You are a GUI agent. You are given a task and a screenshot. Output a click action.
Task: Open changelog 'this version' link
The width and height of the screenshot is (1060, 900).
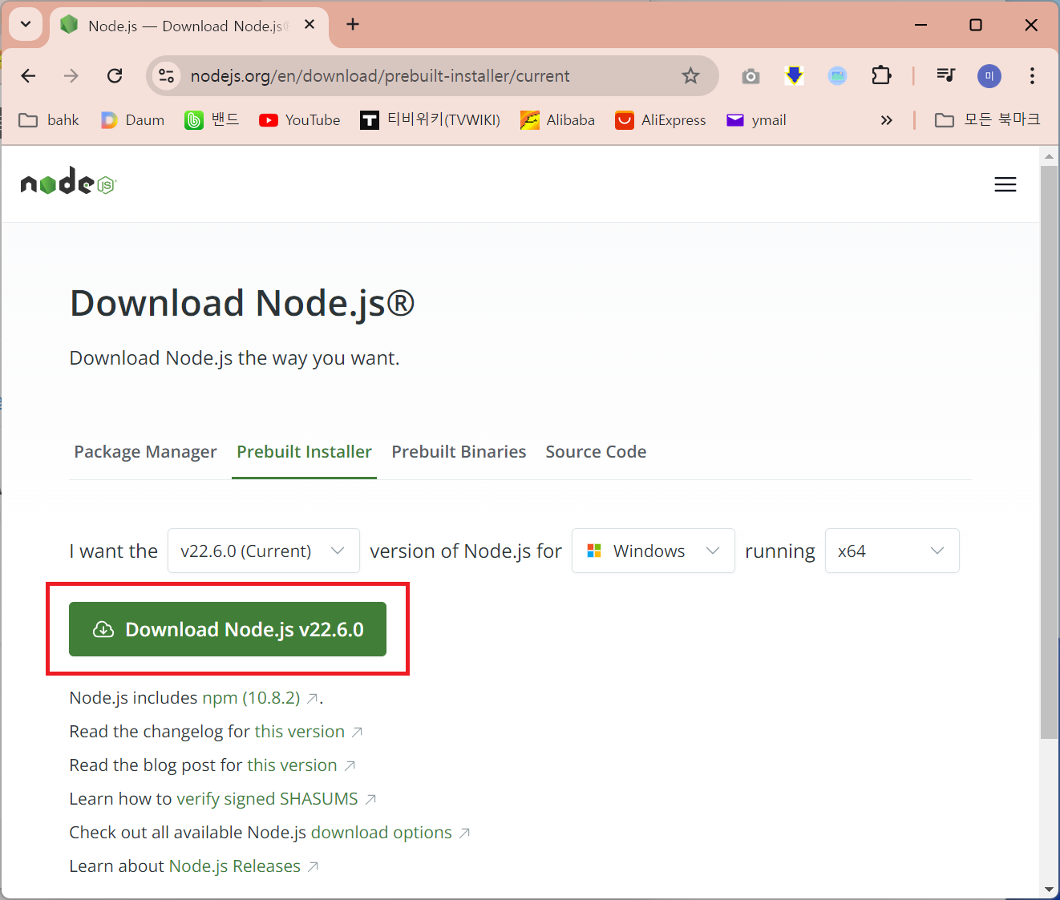click(x=300, y=732)
